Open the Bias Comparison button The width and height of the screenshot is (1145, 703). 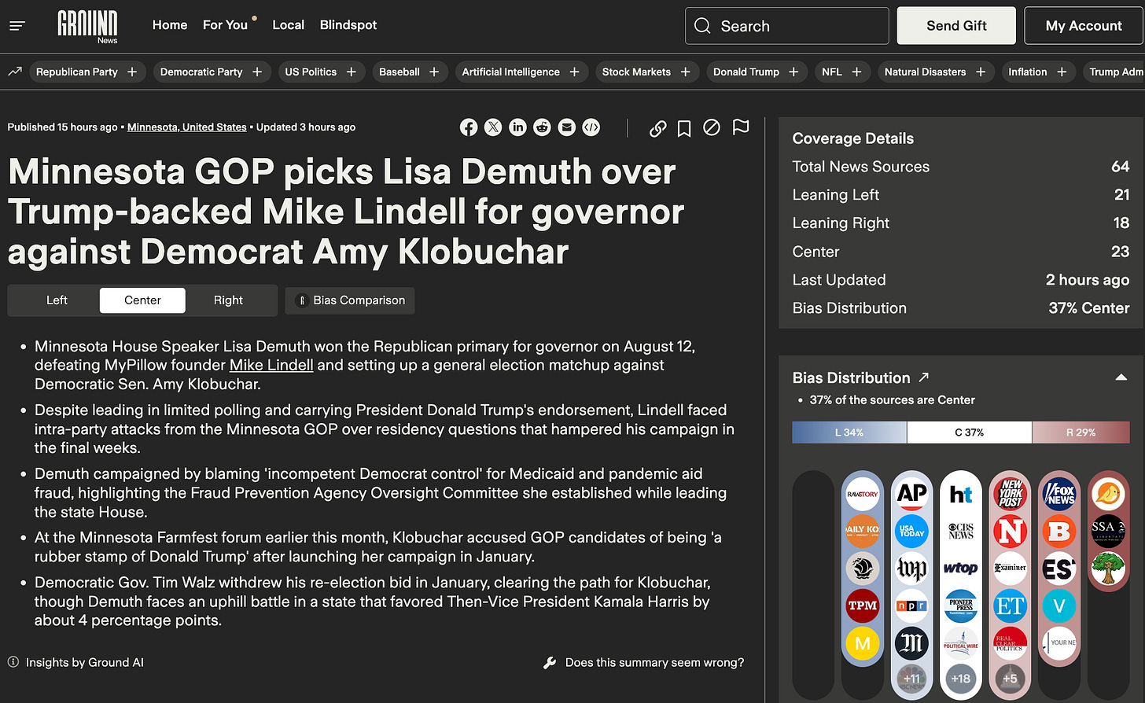[350, 300]
